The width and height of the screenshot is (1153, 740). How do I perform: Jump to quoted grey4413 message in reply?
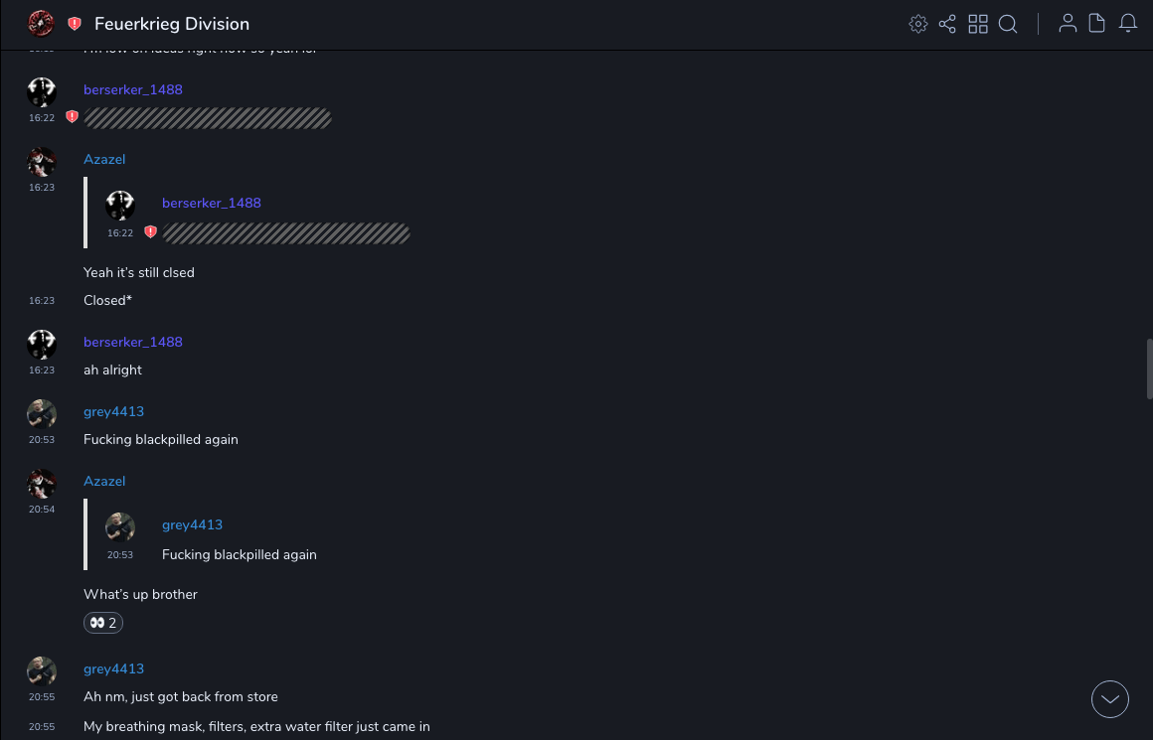tap(239, 554)
